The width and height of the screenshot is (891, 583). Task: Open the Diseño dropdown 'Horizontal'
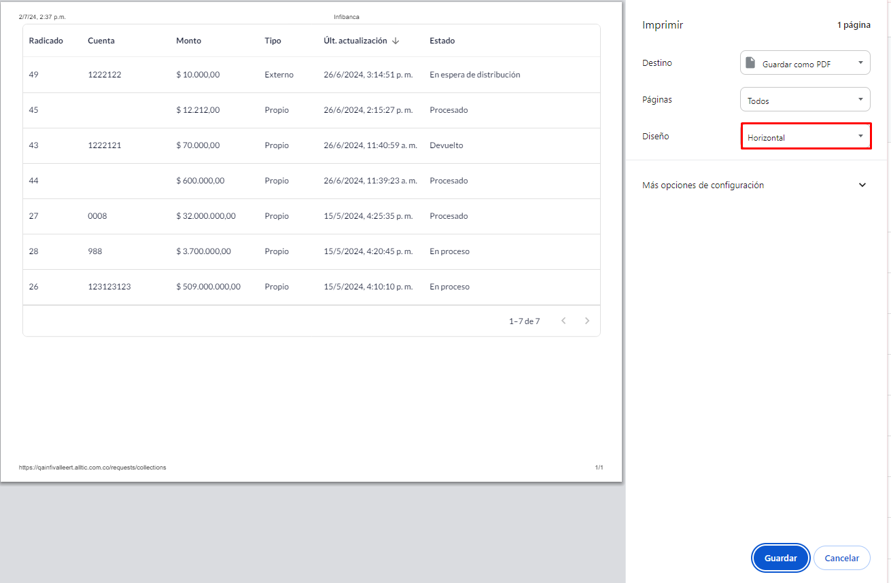(x=806, y=137)
